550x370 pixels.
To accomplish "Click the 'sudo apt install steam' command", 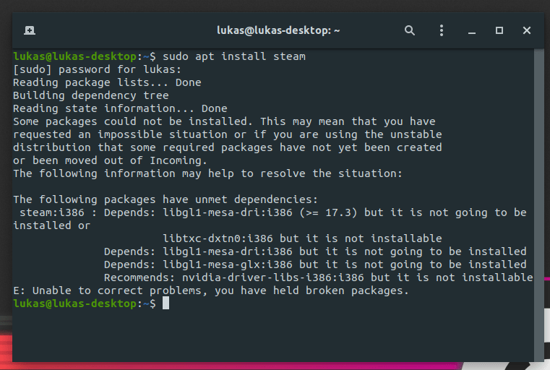I will click(x=234, y=56).
